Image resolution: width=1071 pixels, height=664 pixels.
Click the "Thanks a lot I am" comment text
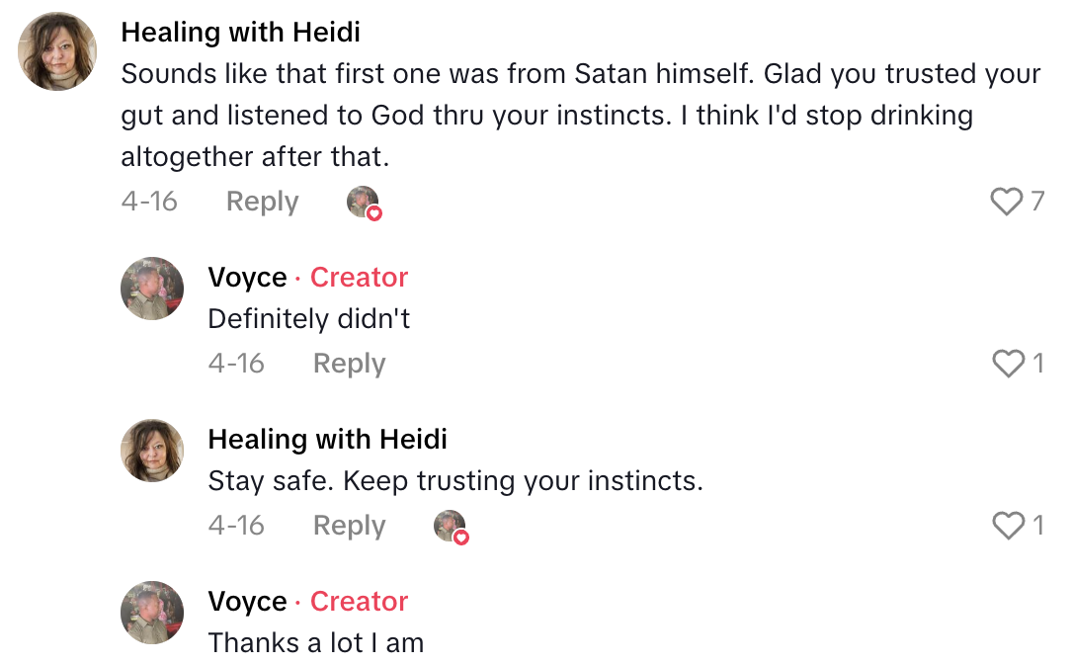[315, 643]
